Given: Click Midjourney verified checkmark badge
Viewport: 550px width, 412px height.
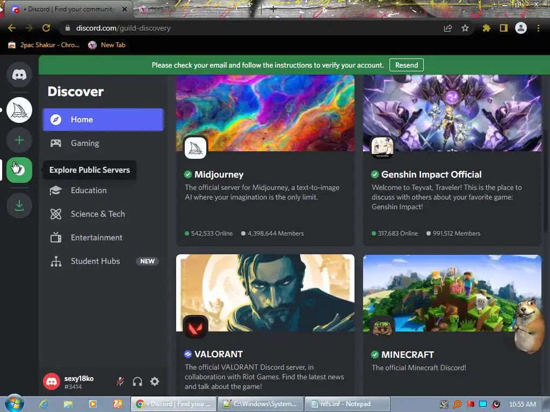Looking at the screenshot, I should (187, 174).
